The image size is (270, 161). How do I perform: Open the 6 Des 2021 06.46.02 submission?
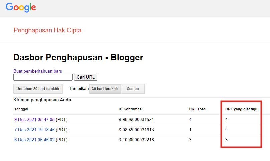[34, 140]
